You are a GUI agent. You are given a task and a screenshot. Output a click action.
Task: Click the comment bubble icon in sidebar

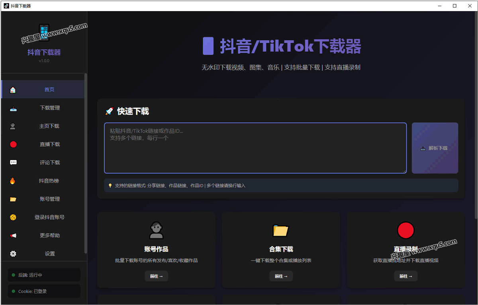coord(13,162)
